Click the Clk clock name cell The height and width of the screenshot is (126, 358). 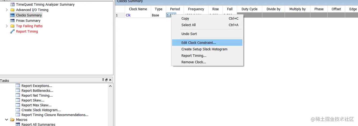tap(138, 15)
